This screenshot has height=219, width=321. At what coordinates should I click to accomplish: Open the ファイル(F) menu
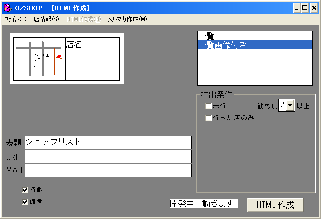pyautogui.click(x=15, y=19)
